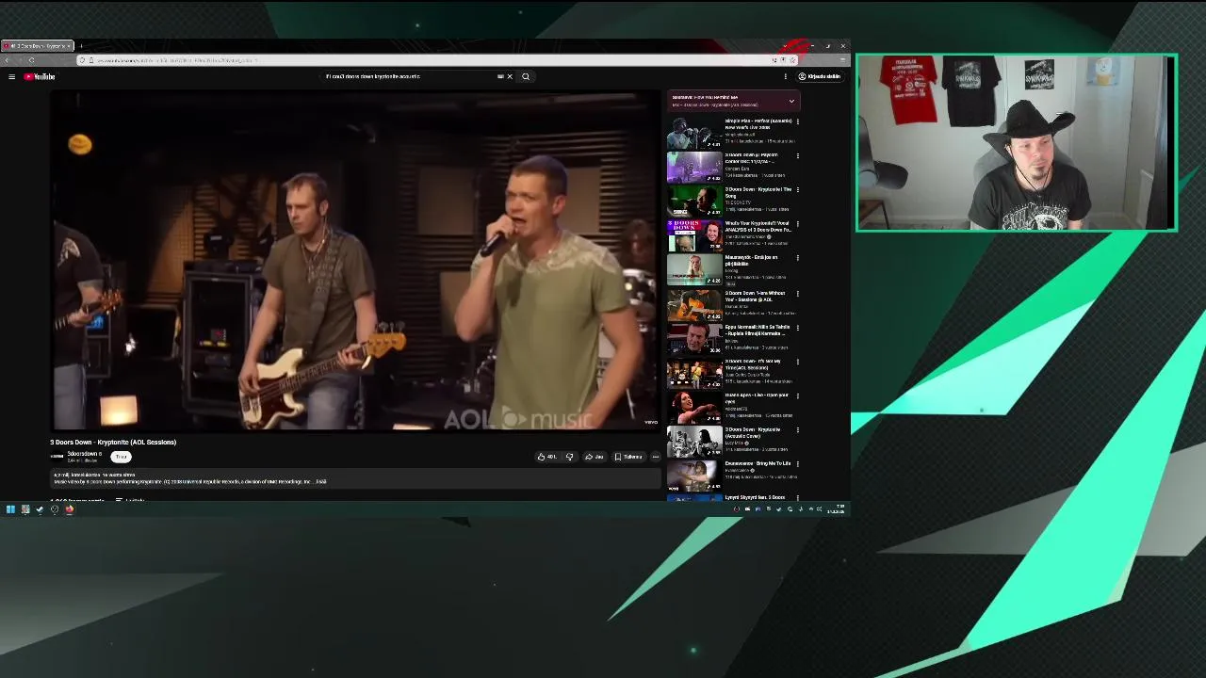1206x678 pixels.
Task: Open options for Kryptonite The Song video
Action: pyautogui.click(x=797, y=190)
